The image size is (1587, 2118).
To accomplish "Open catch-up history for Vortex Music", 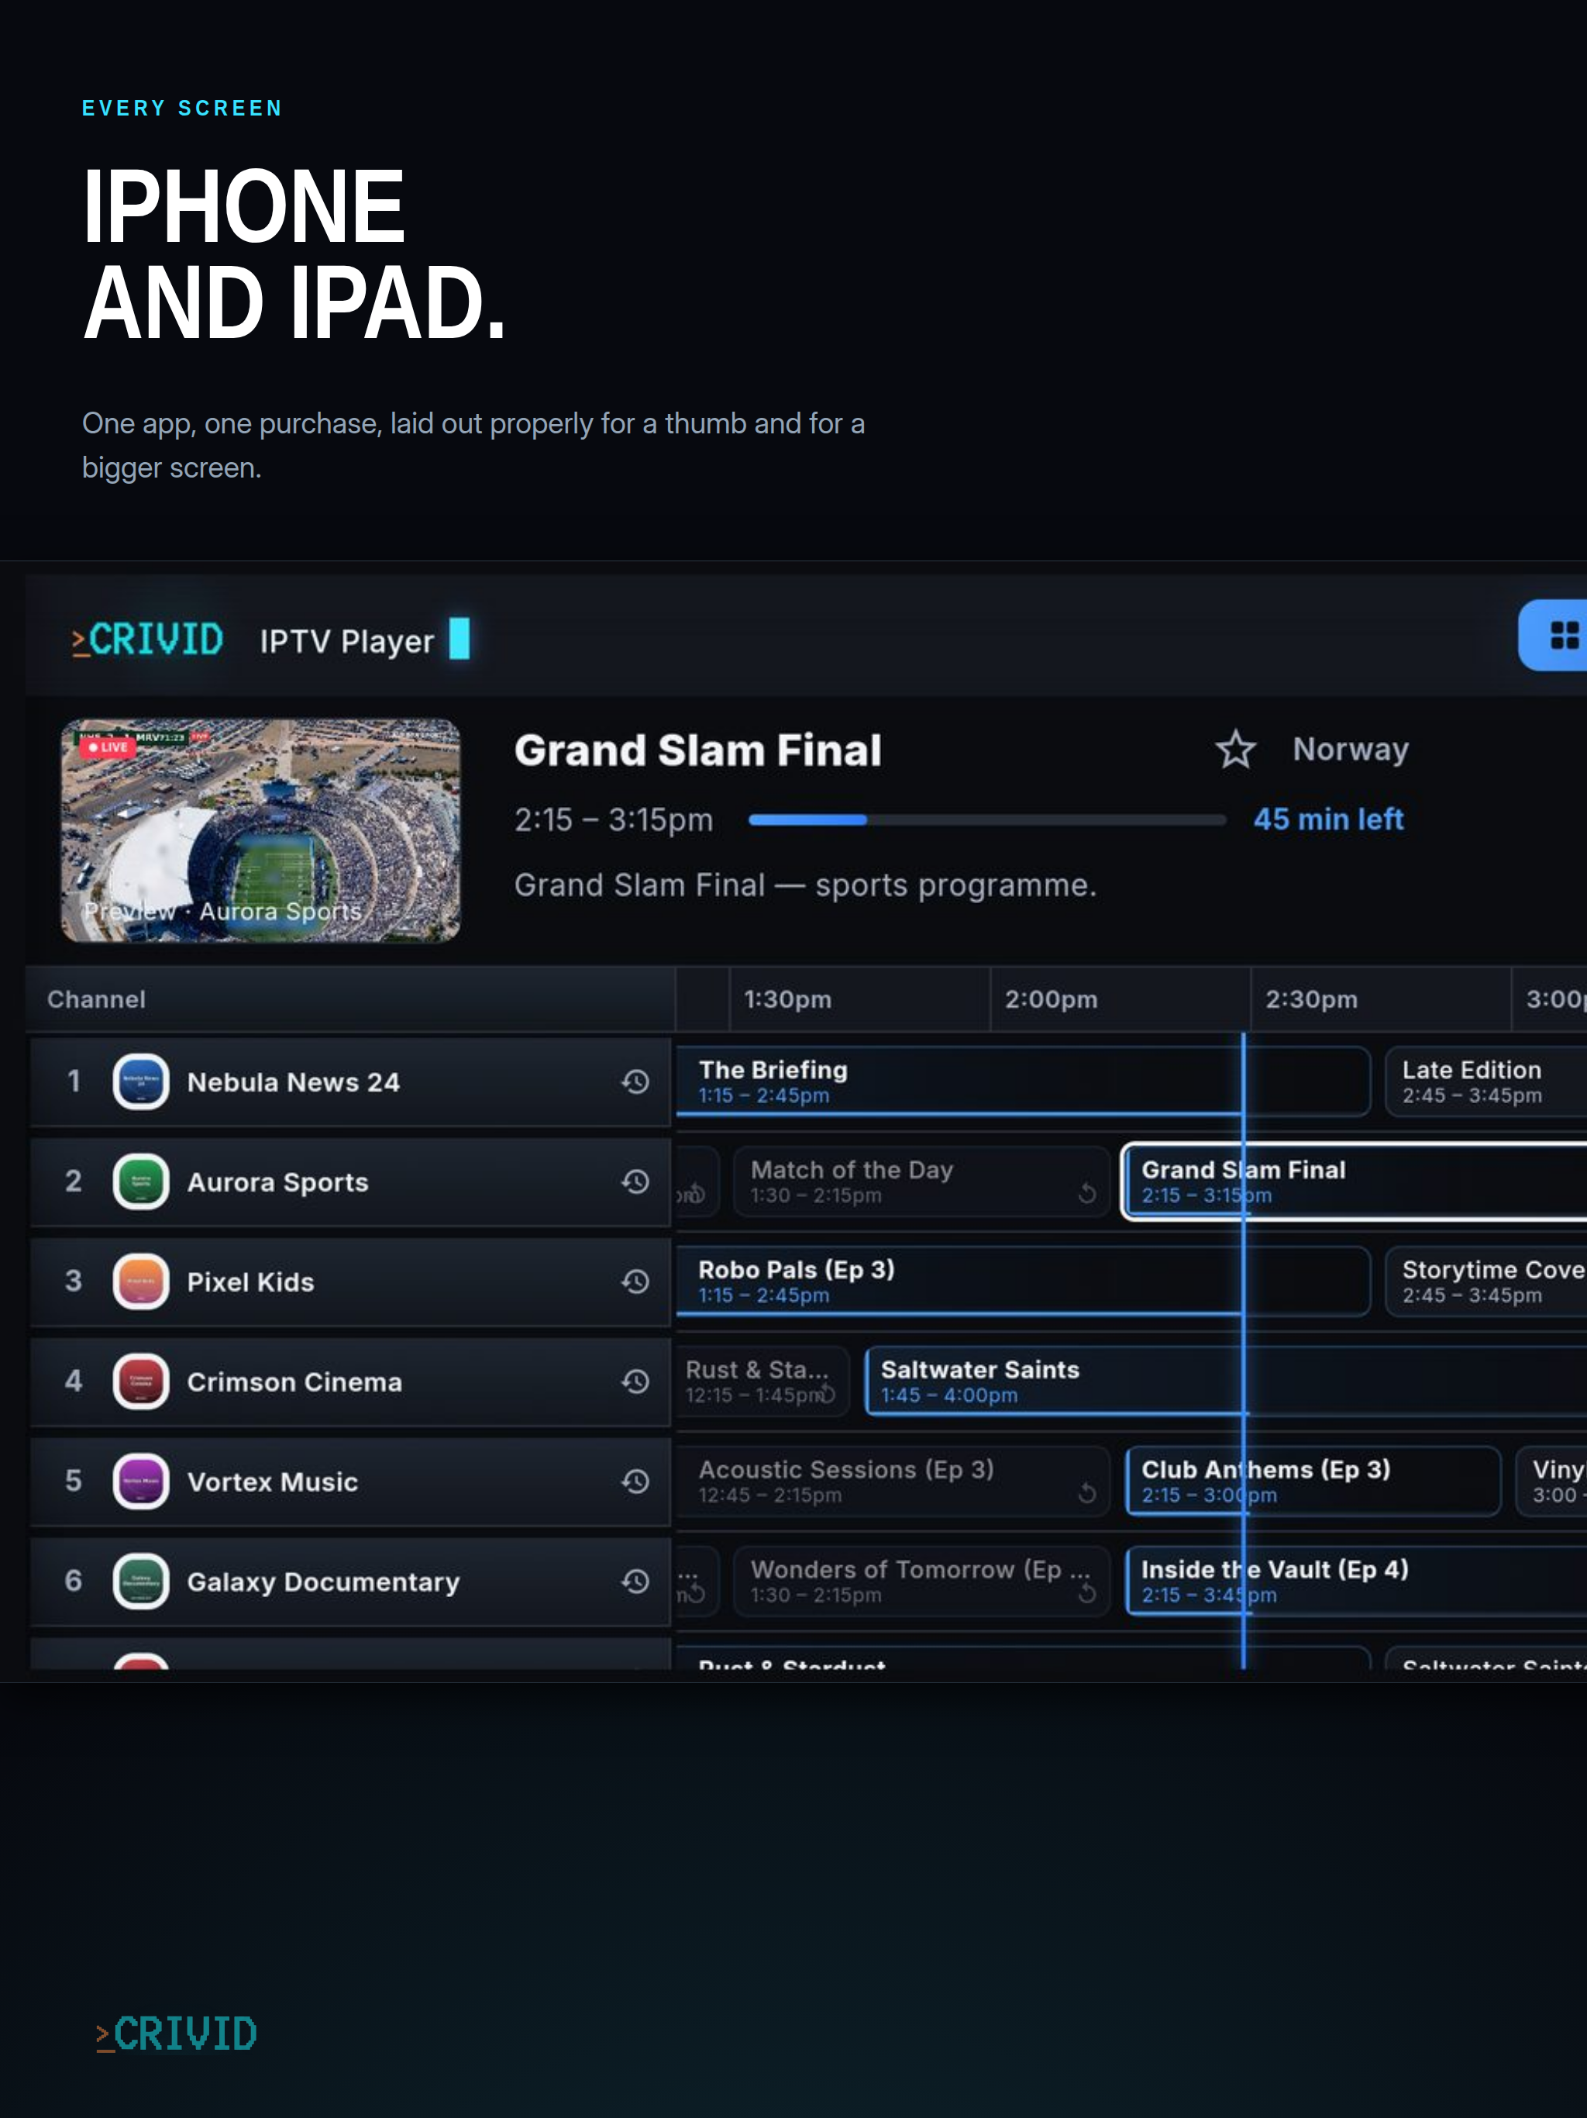I will tap(635, 1482).
